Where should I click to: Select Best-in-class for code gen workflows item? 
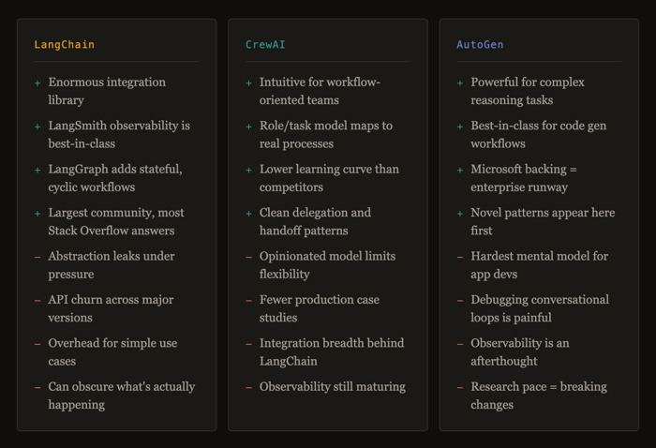(x=538, y=134)
